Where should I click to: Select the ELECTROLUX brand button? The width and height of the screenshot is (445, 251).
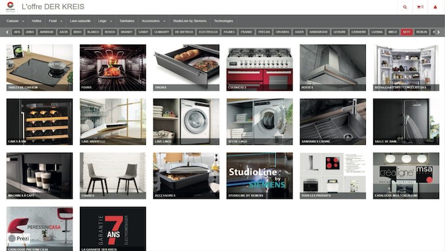[x=208, y=32]
